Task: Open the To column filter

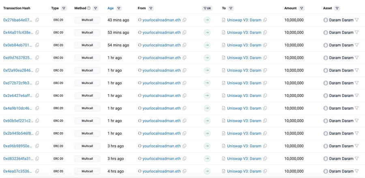Action: point(231,8)
